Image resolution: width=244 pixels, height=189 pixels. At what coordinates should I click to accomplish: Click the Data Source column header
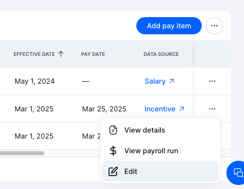[x=161, y=54]
